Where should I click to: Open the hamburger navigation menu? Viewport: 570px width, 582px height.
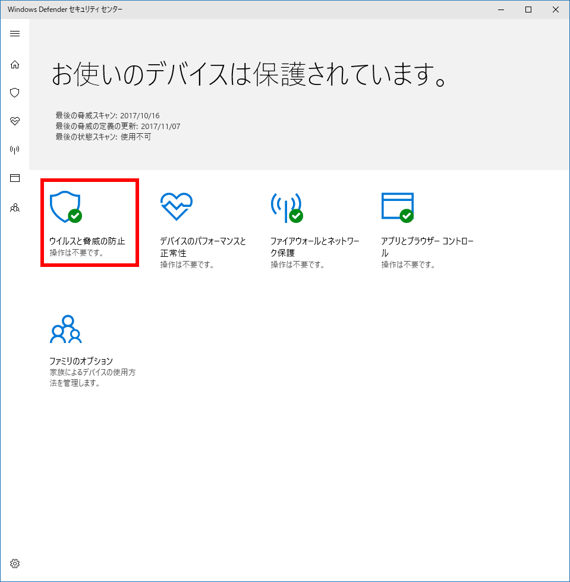15,34
